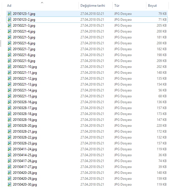
Task: Click the 39 KB size value
Action: click(x=162, y=167)
